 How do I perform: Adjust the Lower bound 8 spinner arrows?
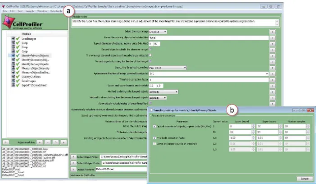coord(253,126)
